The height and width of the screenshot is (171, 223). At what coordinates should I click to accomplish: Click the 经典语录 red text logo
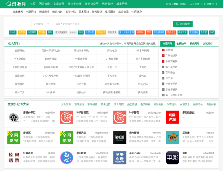pos(14,158)
